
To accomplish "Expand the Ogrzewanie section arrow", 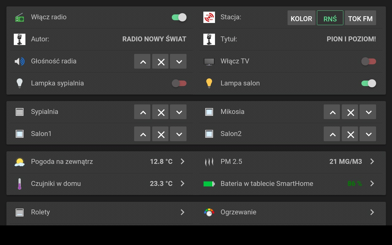I will coord(372,212).
